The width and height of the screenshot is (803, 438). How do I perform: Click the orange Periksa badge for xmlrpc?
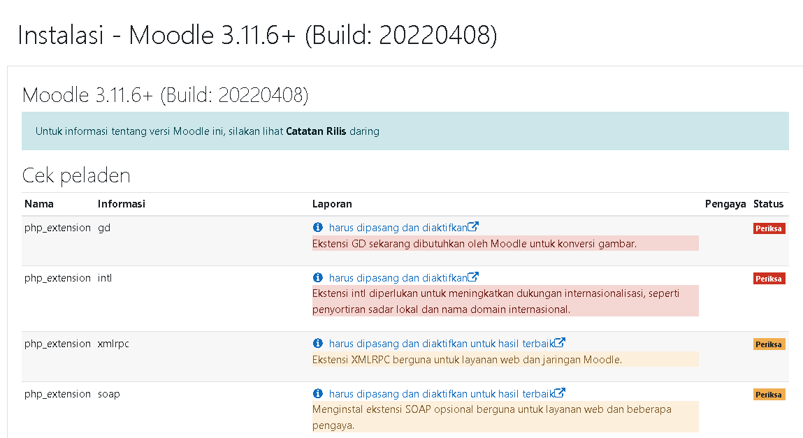[x=769, y=344]
